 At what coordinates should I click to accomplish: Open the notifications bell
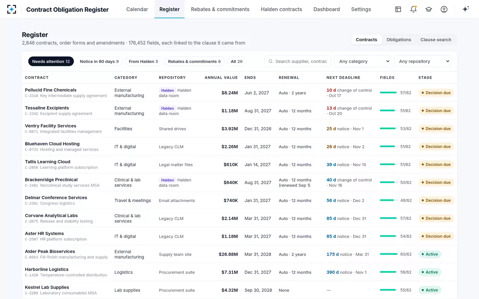point(413,9)
